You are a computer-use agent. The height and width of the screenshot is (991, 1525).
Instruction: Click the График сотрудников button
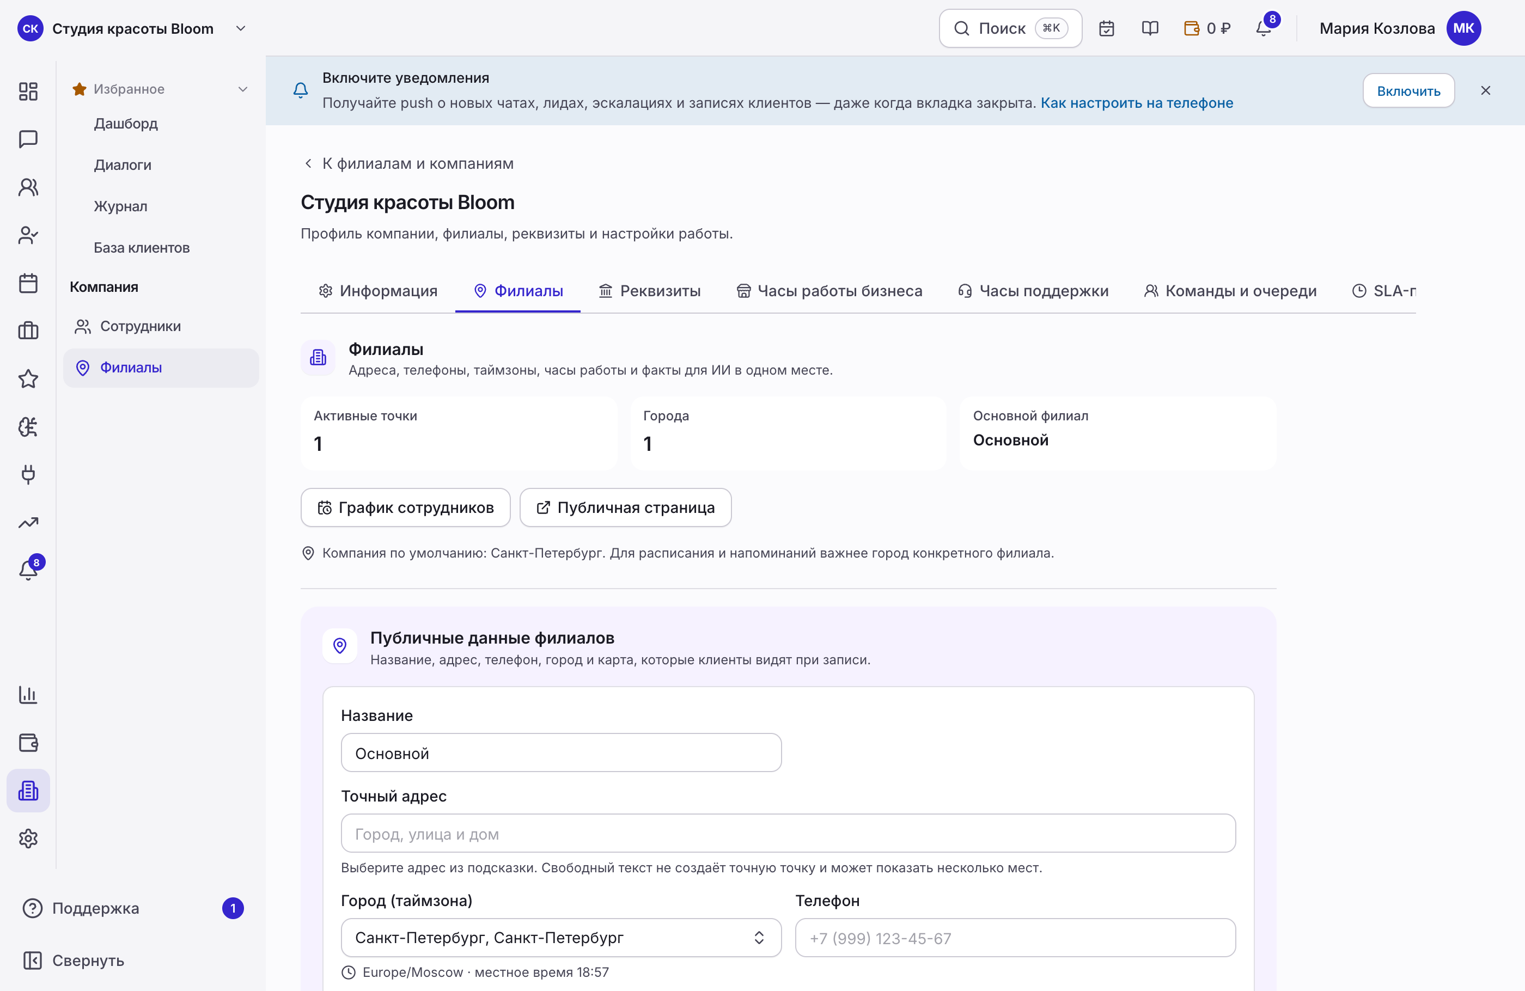coord(406,507)
